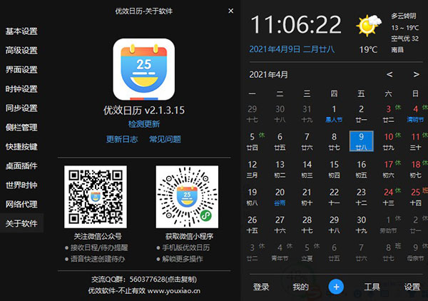
Task: Open 工具 in calendar bottom bar
Action: click(372, 287)
